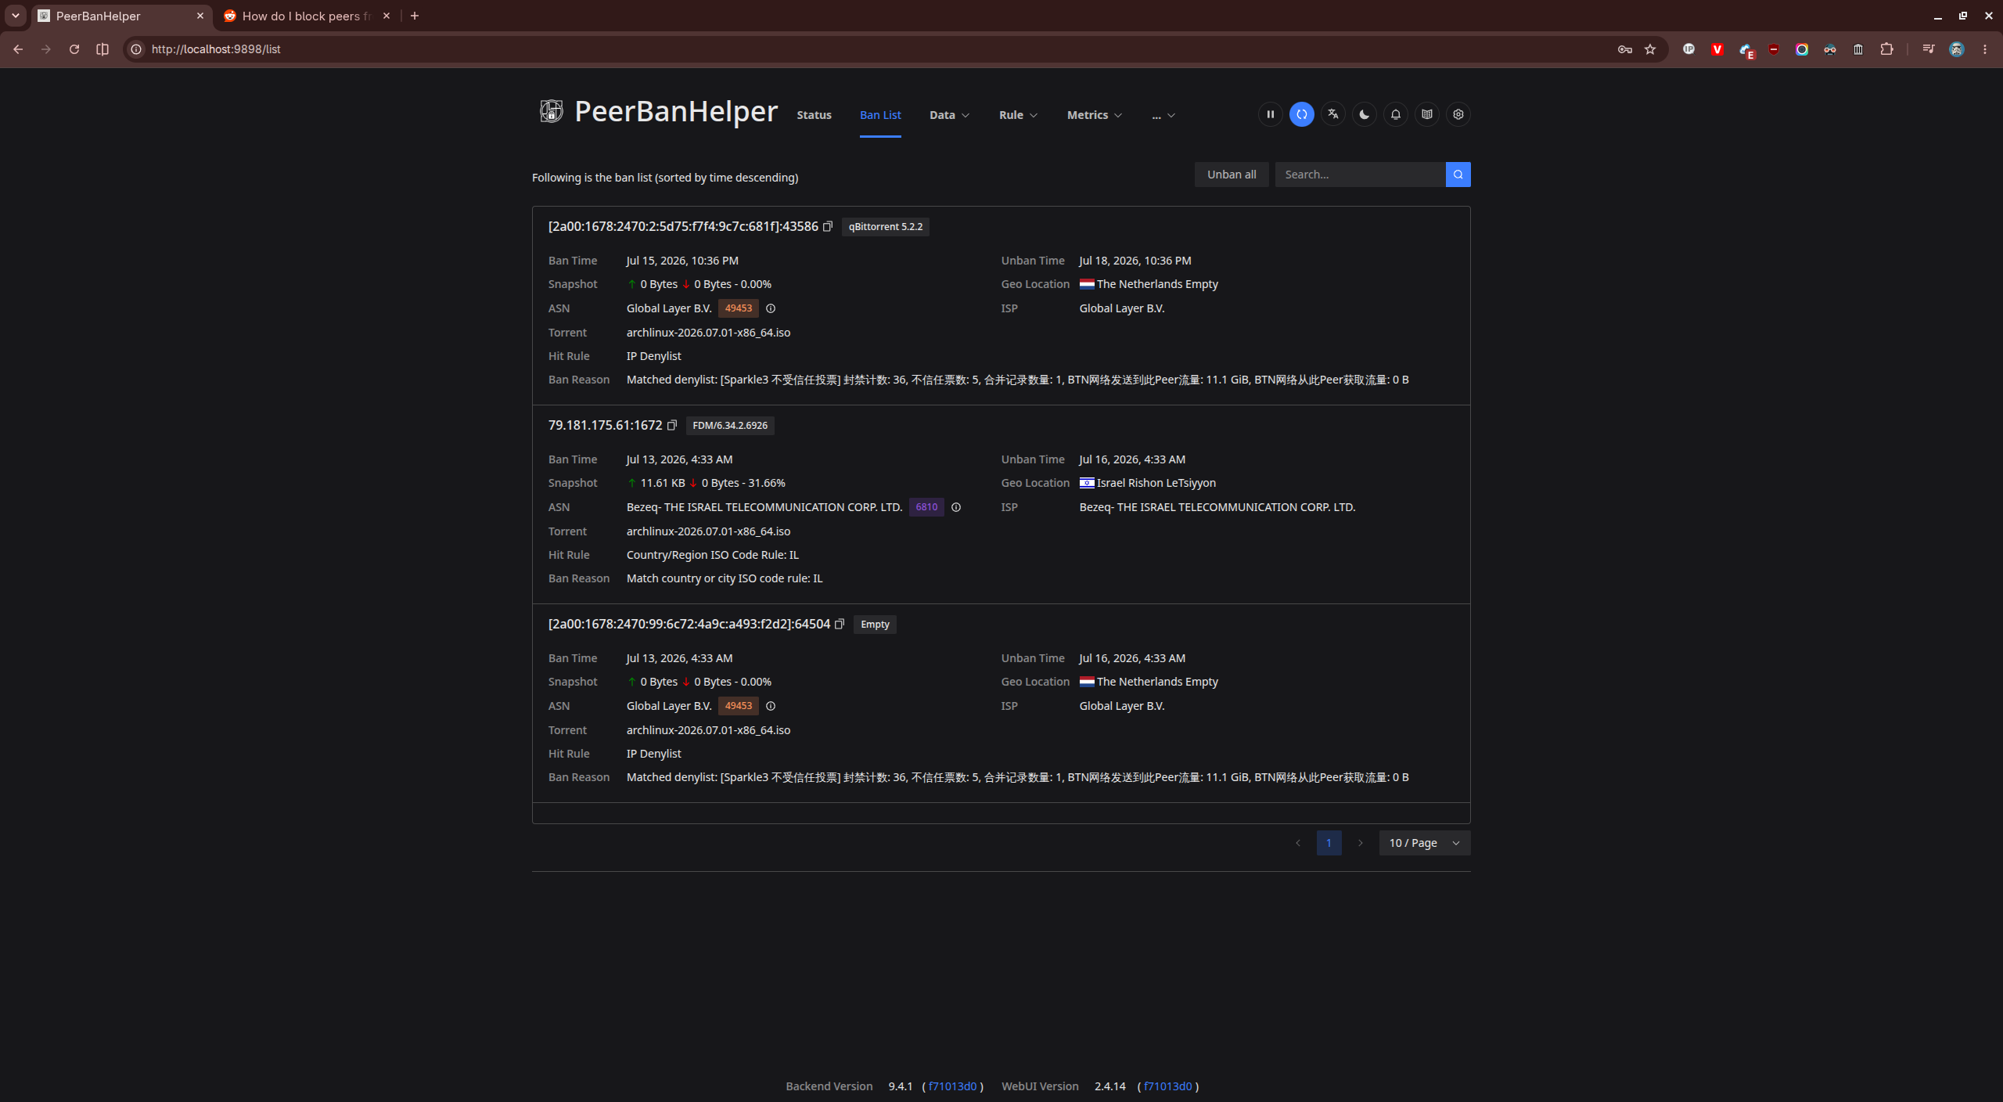Screen dimensions: 2003x1102
Task: Open the dark red shield extension
Action: coord(1774,49)
